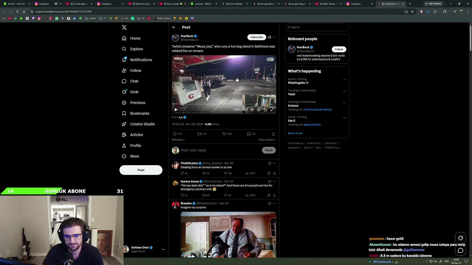Image resolution: width=472 pixels, height=265 pixels.
Task: Open the PUBG Umbra bookmarks folder
Action: 162,18
